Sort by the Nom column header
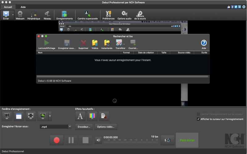Screen dimensions: 247x154 pos(79,53)
